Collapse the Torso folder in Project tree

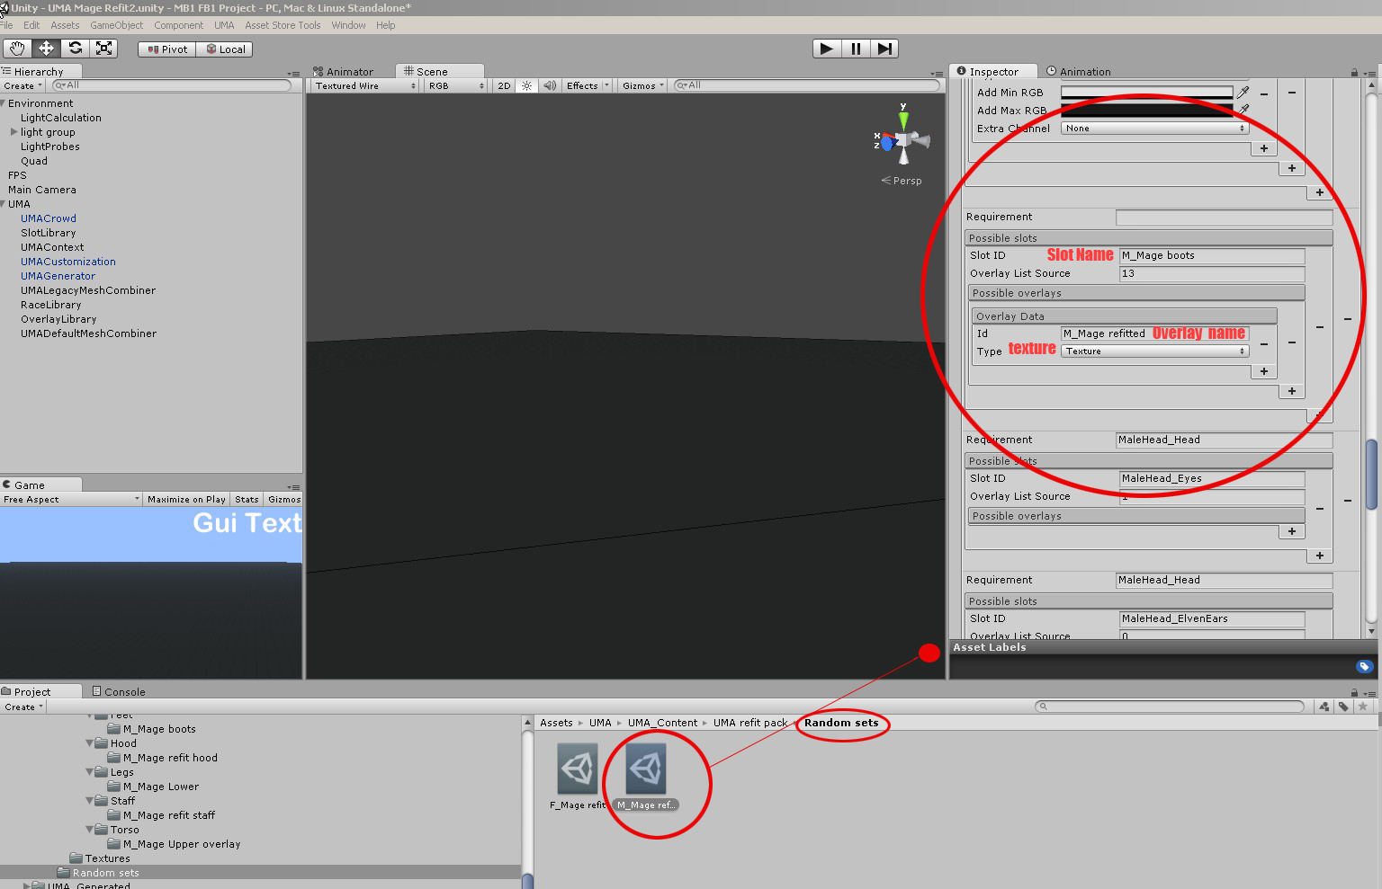pyautogui.click(x=90, y=830)
